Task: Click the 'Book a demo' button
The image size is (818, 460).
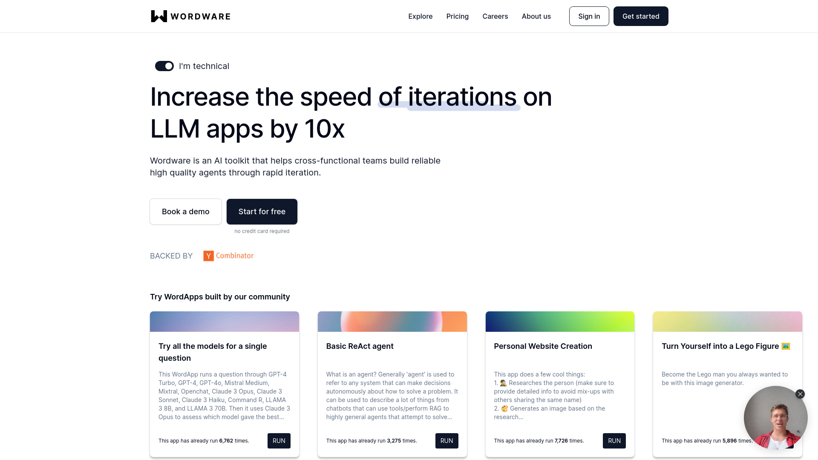Action: click(185, 211)
